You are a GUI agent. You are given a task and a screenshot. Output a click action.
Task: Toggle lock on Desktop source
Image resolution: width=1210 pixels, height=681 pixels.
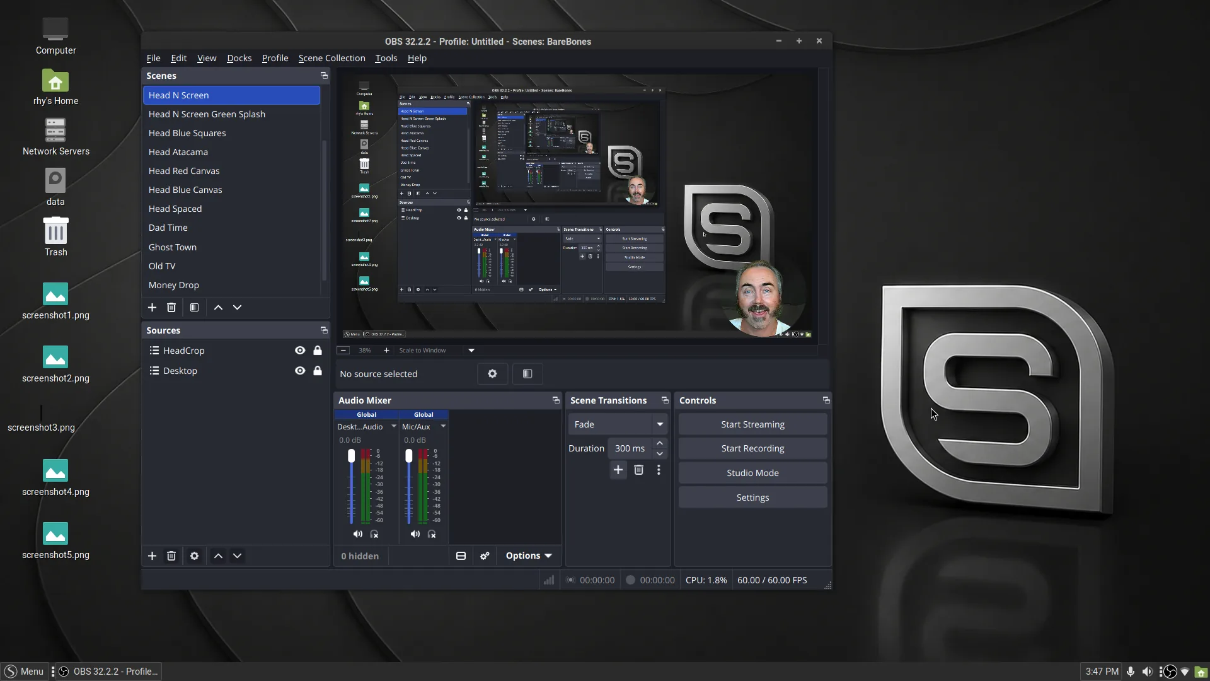[318, 371]
